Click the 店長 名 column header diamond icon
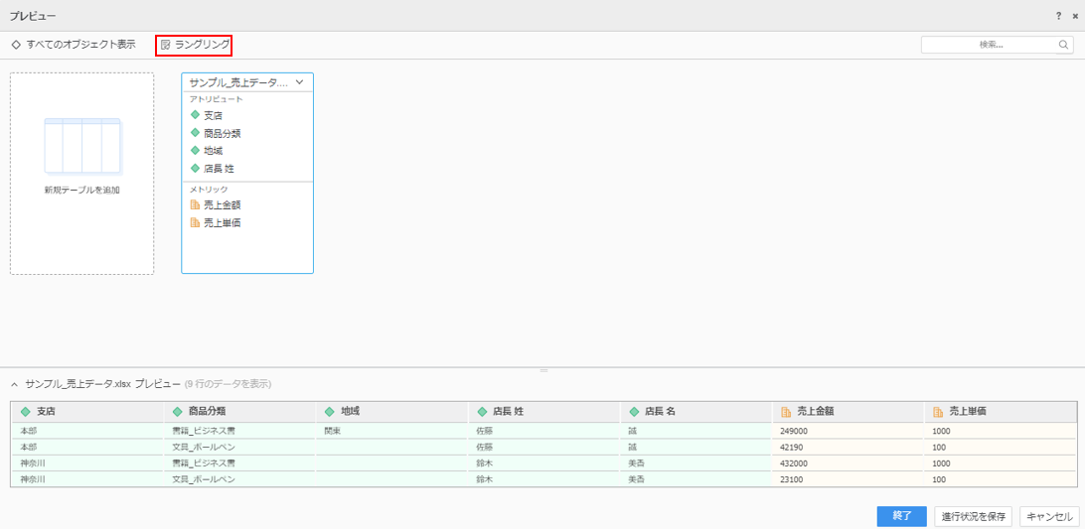Image resolution: width=1085 pixels, height=529 pixels. [x=634, y=412]
